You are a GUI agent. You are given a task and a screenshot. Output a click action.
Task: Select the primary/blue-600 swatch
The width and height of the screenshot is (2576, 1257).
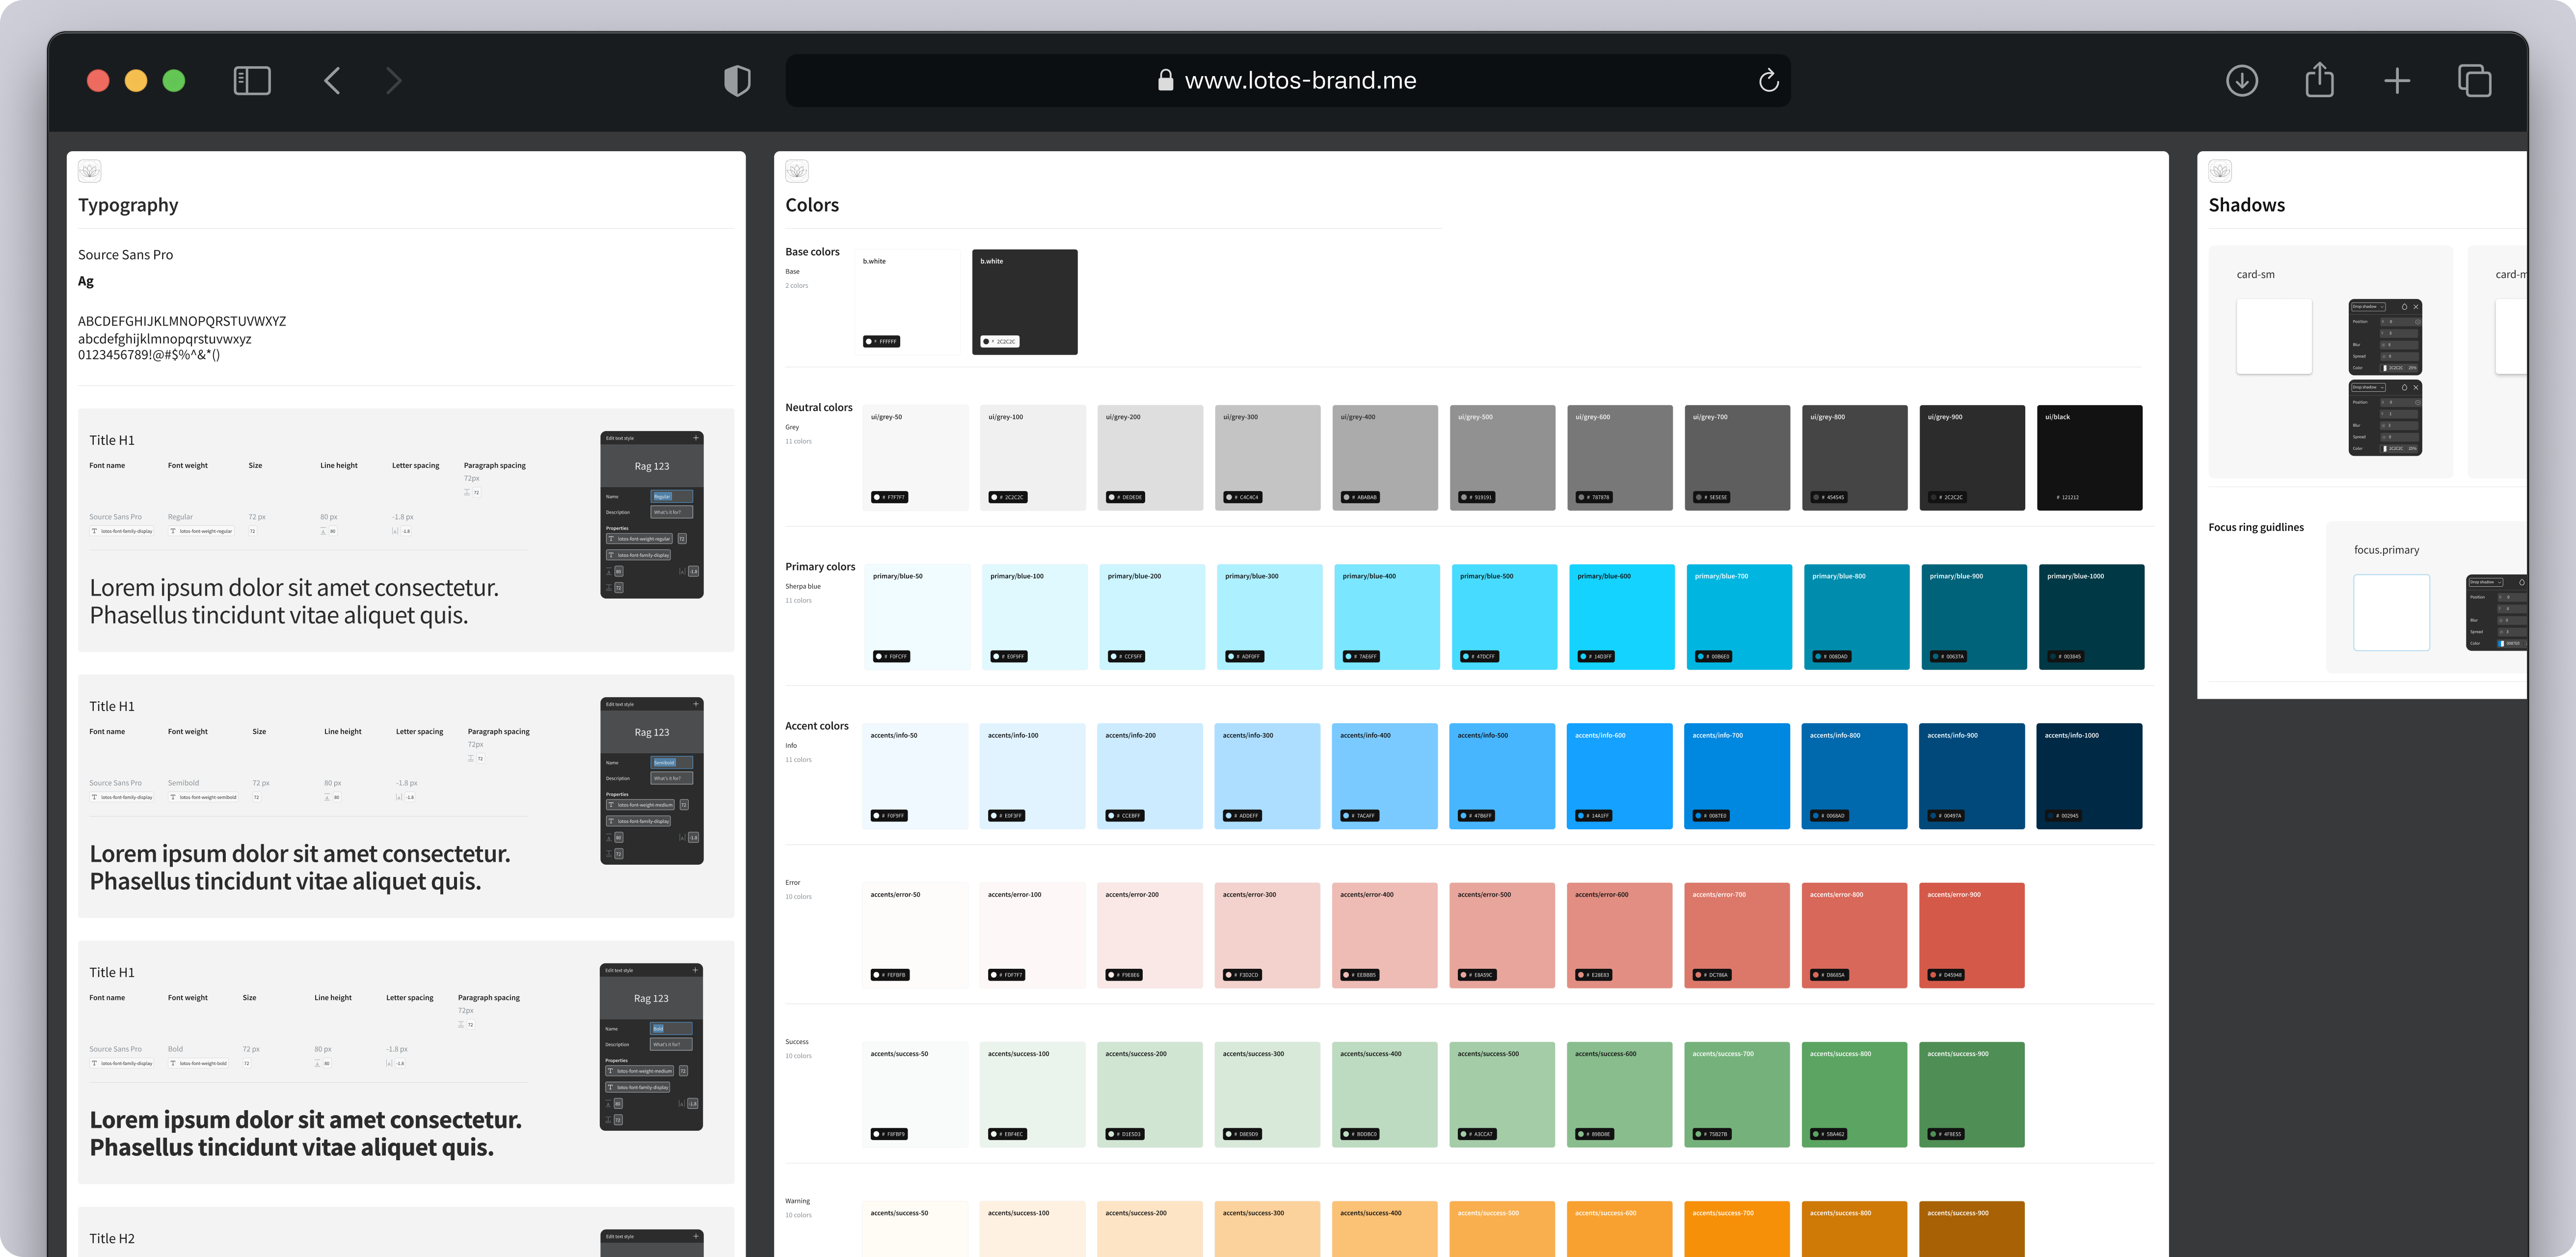tap(1622, 617)
